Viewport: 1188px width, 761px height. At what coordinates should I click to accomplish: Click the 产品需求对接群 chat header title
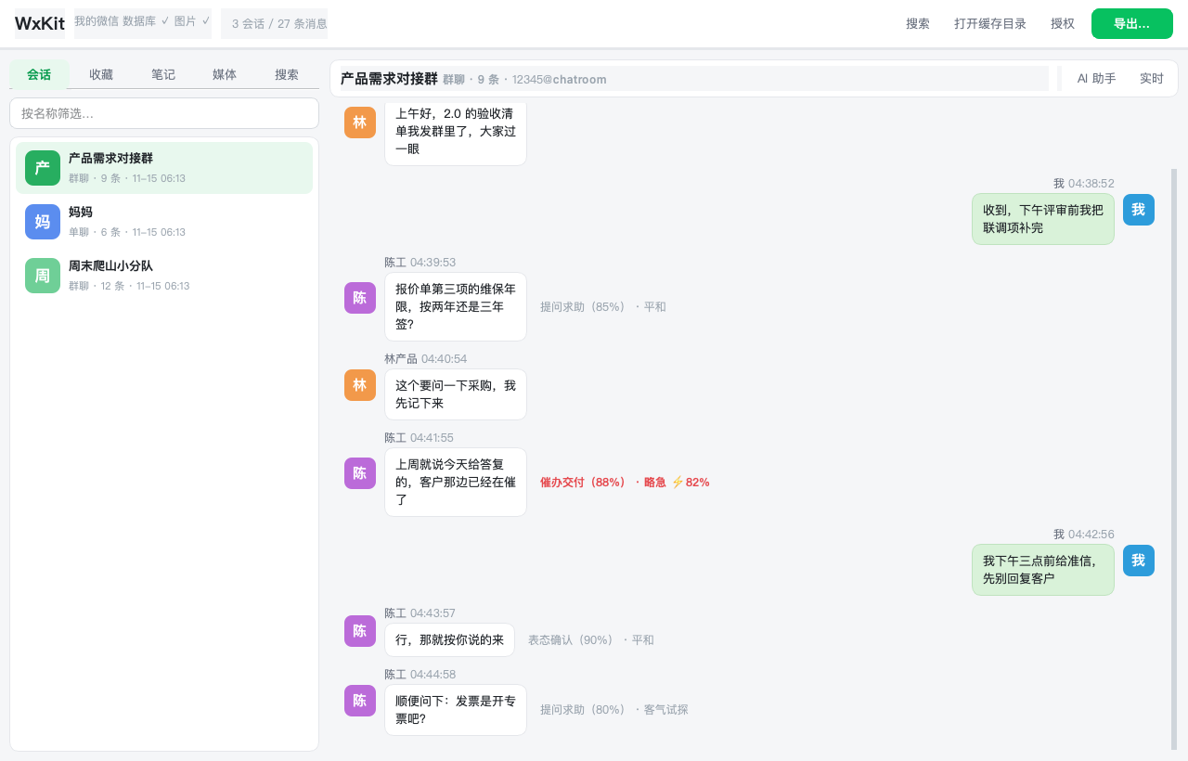[389, 79]
